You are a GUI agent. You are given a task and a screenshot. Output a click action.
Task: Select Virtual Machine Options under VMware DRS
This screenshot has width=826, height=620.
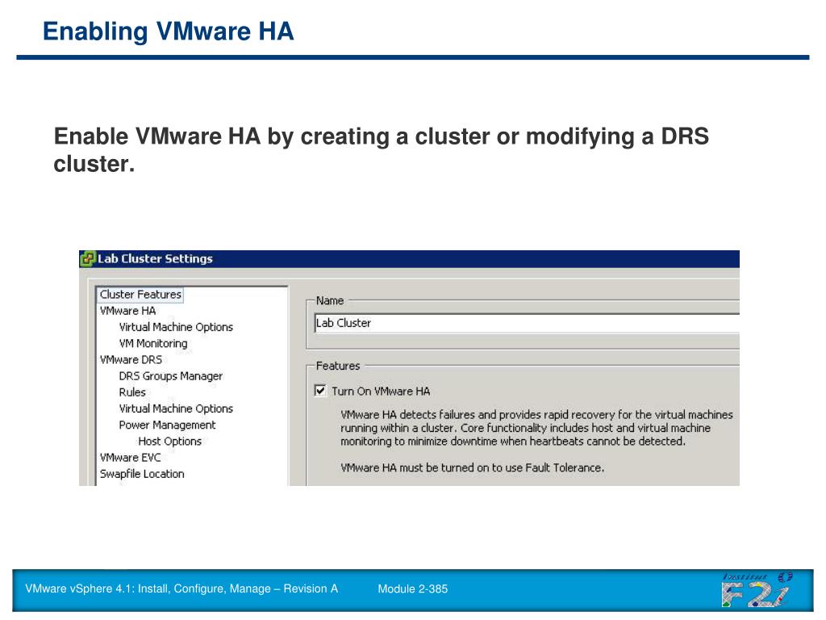tap(176, 408)
